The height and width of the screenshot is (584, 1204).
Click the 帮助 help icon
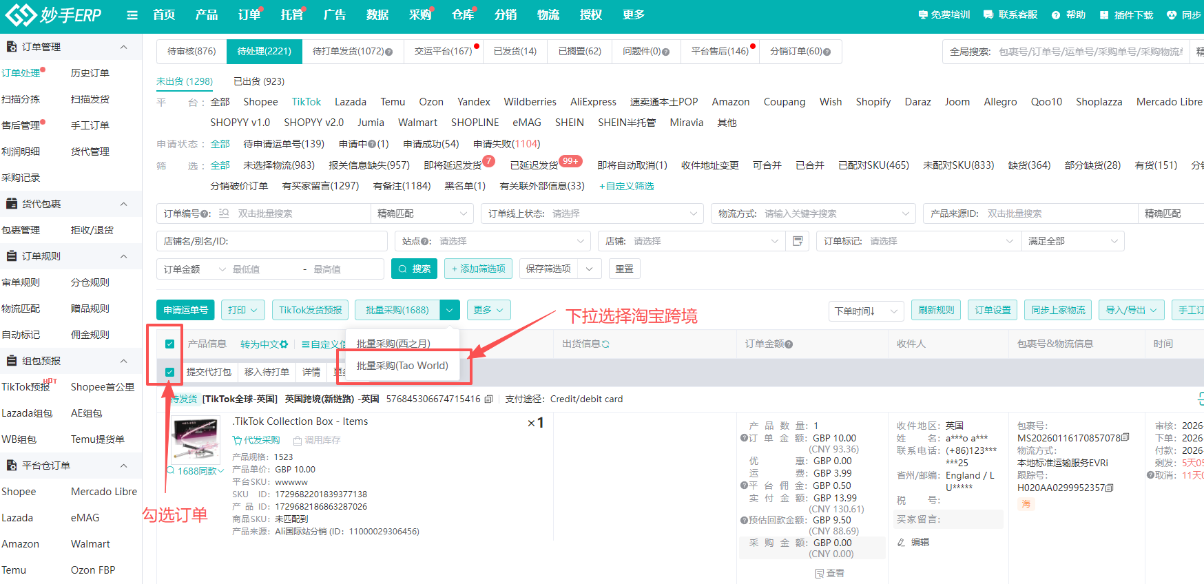tap(1056, 15)
